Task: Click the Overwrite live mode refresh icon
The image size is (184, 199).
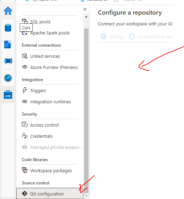Action: coord(132,37)
